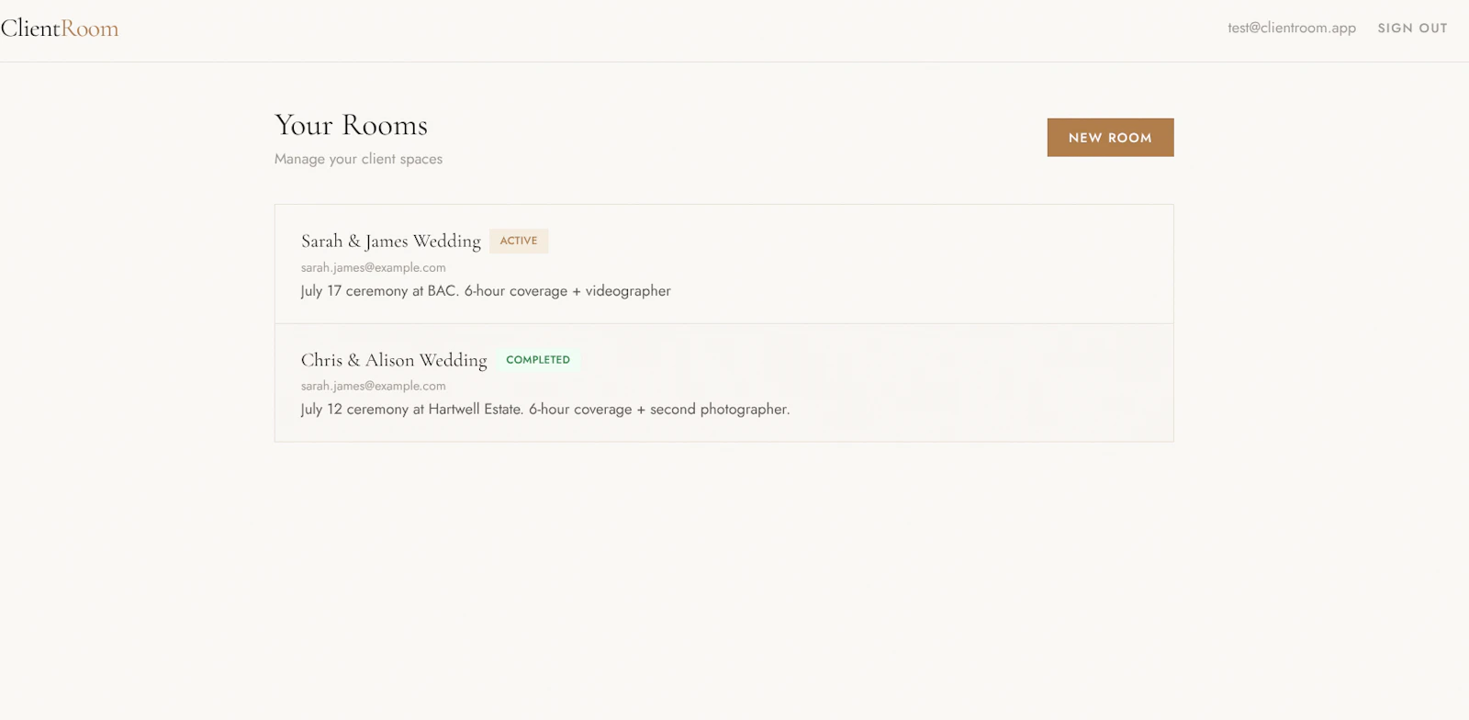Click the ACTIVE status badge
This screenshot has height=720, width=1469.
click(519, 241)
